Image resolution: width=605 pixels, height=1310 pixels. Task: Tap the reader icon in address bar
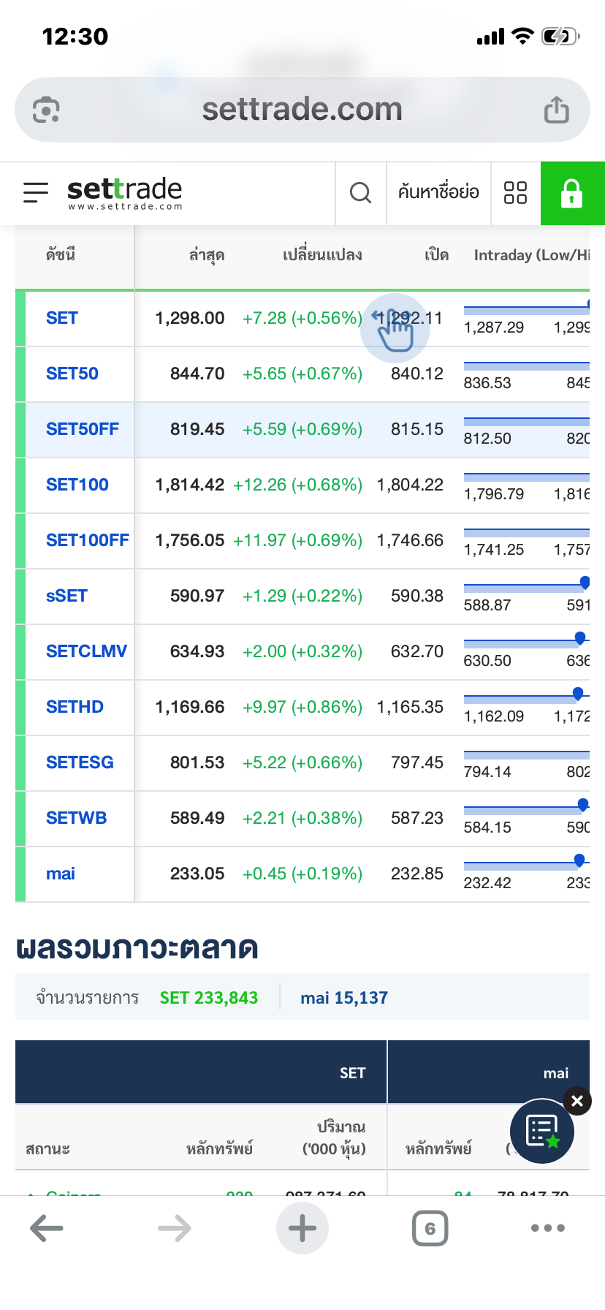[46, 110]
